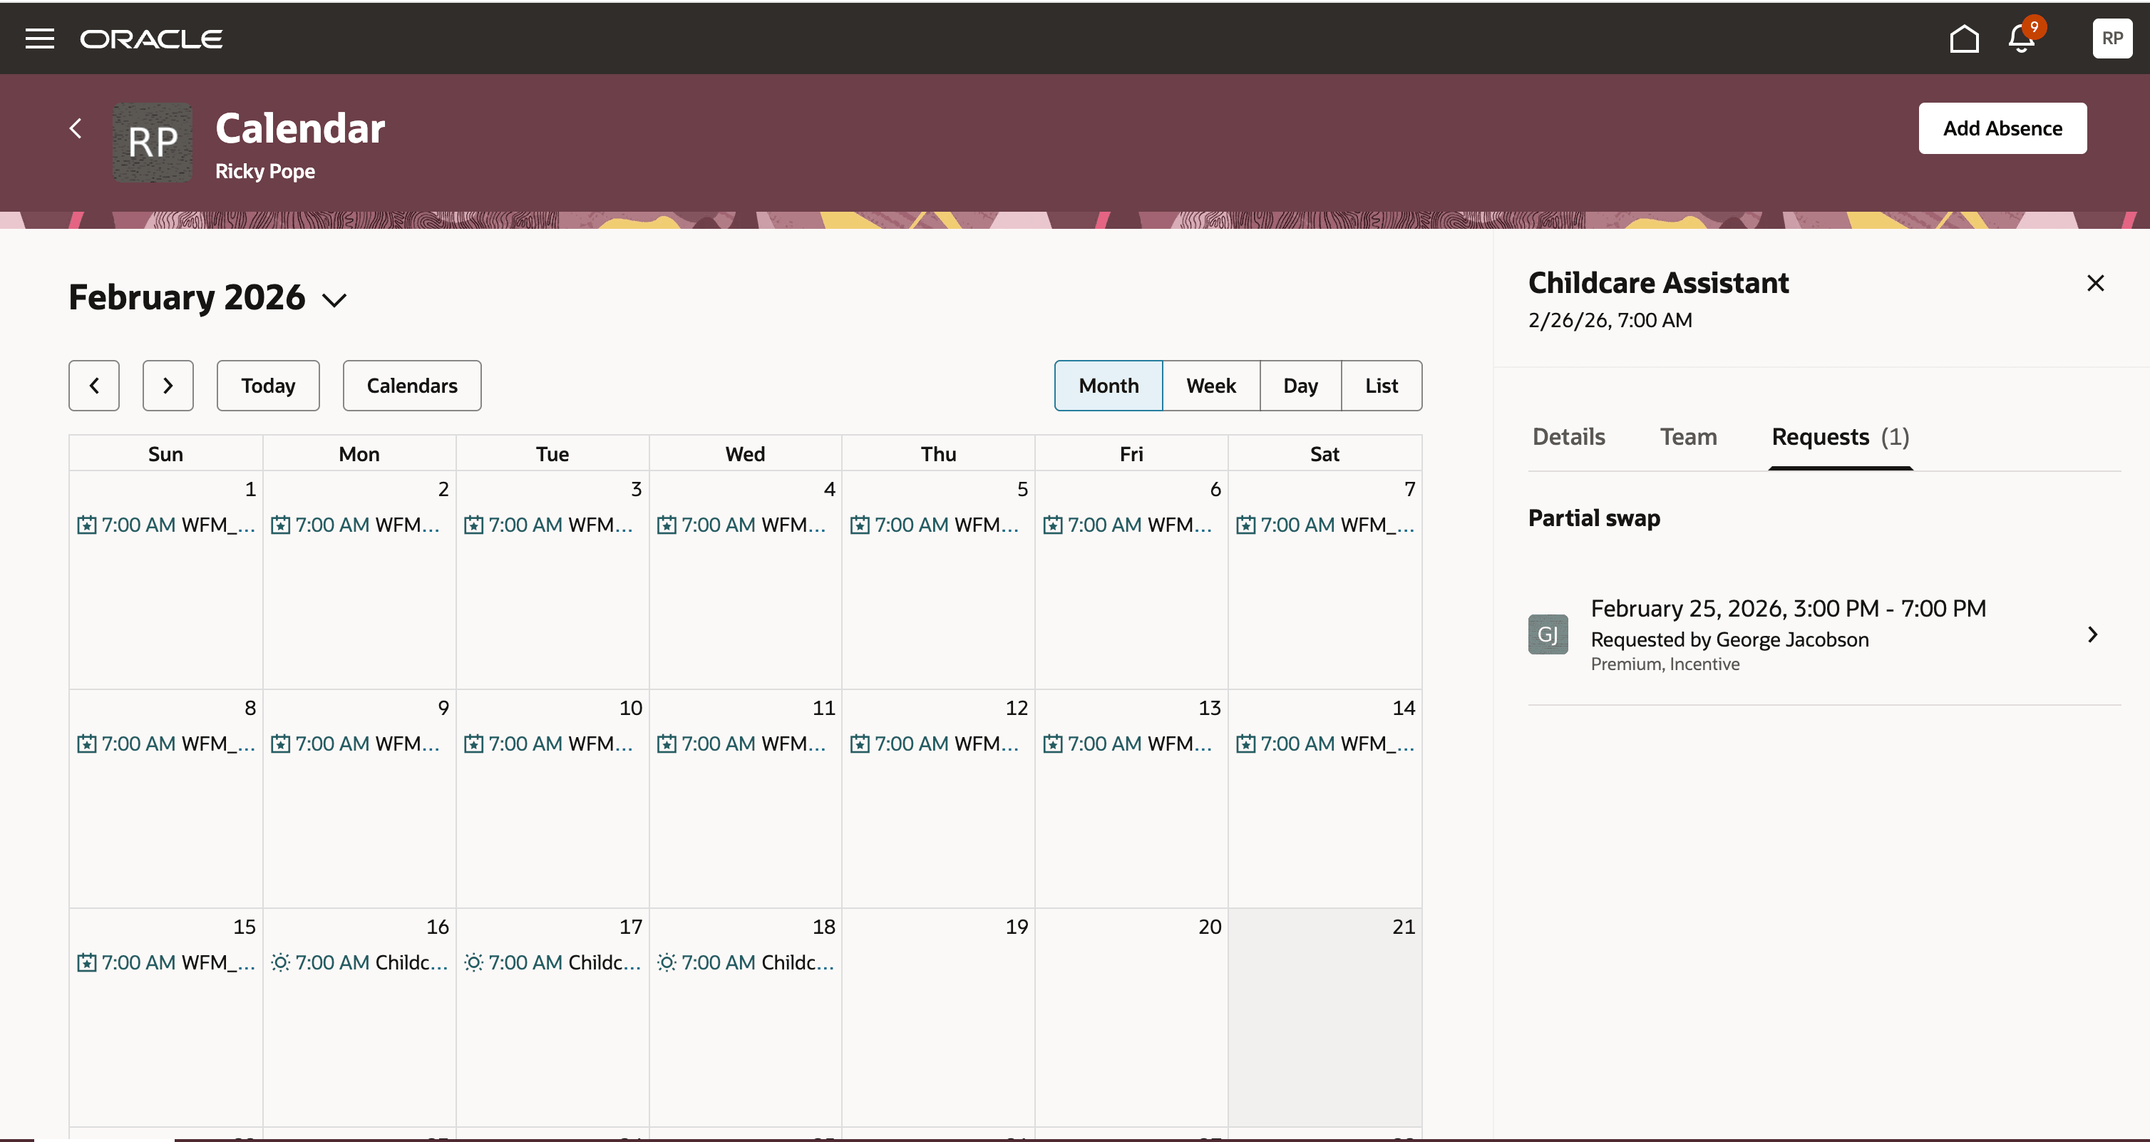Click George Jacobson's GJ avatar
This screenshot has width=2150, height=1142.
tap(1548, 634)
